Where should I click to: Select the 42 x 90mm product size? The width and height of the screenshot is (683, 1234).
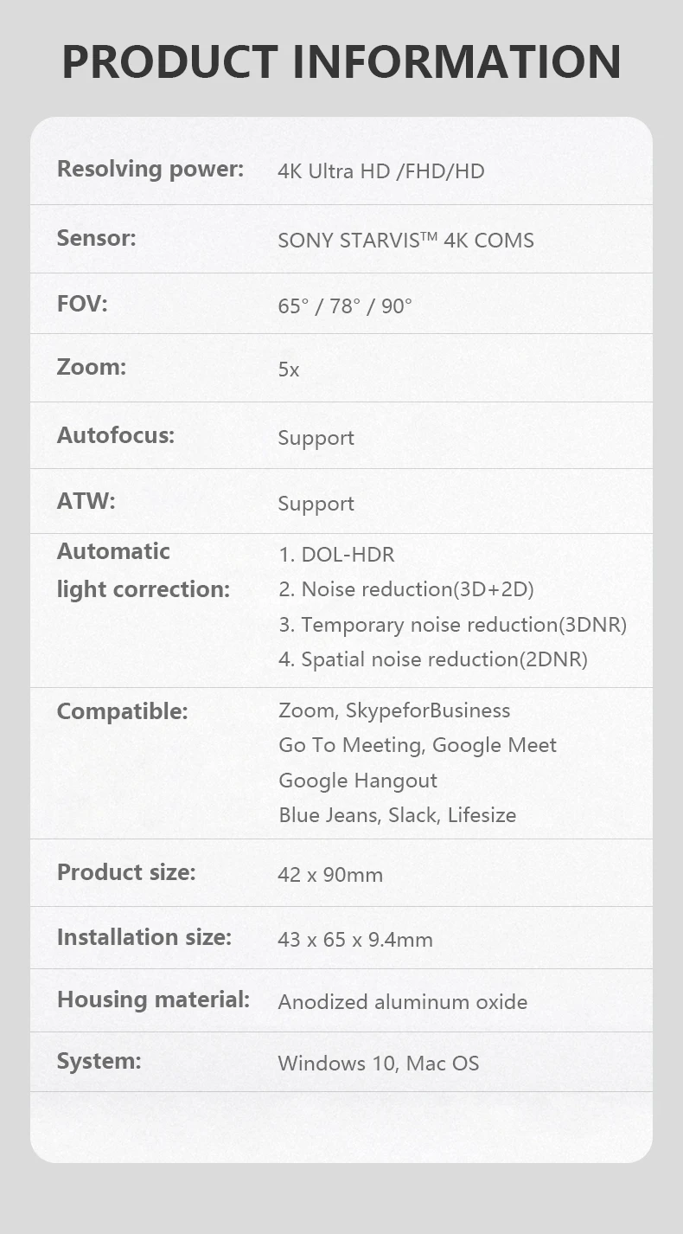click(330, 875)
